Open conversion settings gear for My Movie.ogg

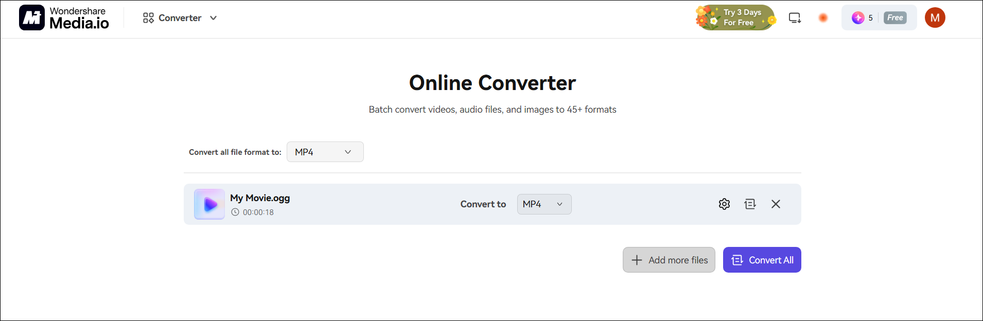tap(724, 204)
